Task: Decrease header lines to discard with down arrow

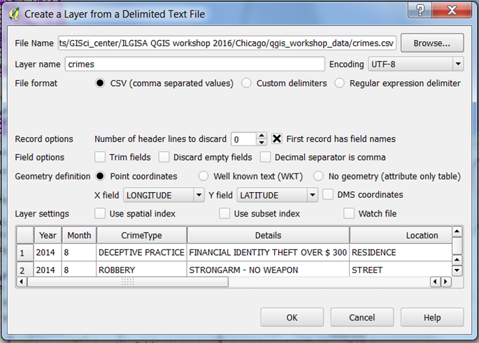Action: click(262, 143)
